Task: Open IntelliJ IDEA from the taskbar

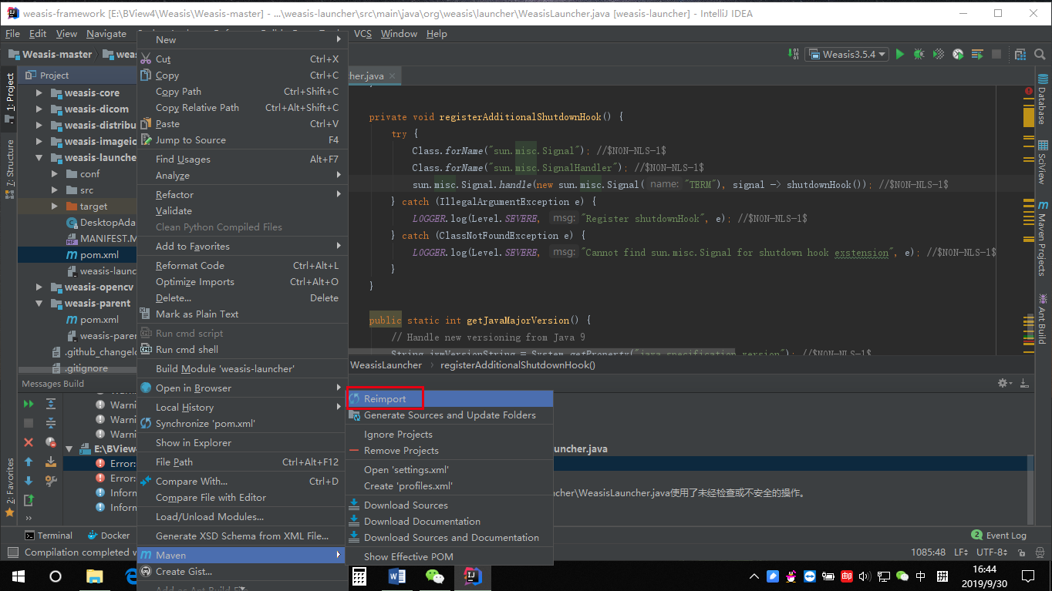Action: pos(473,576)
